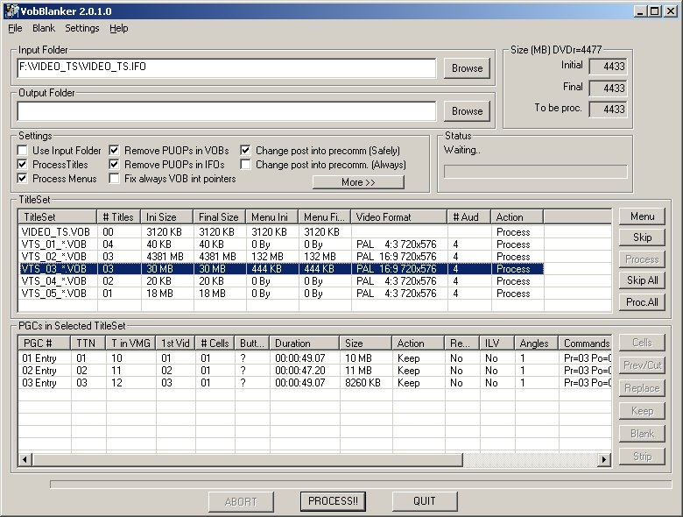Click the 4381 MB Ini Size cell

pos(165,257)
